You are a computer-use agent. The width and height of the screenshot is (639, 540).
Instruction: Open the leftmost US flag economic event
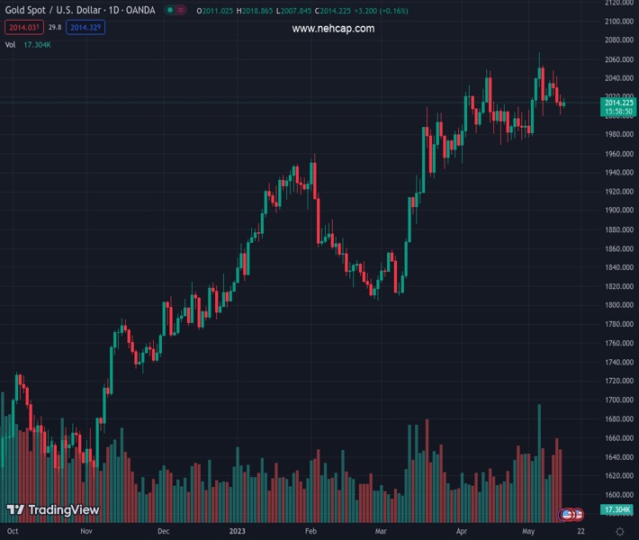tap(567, 515)
